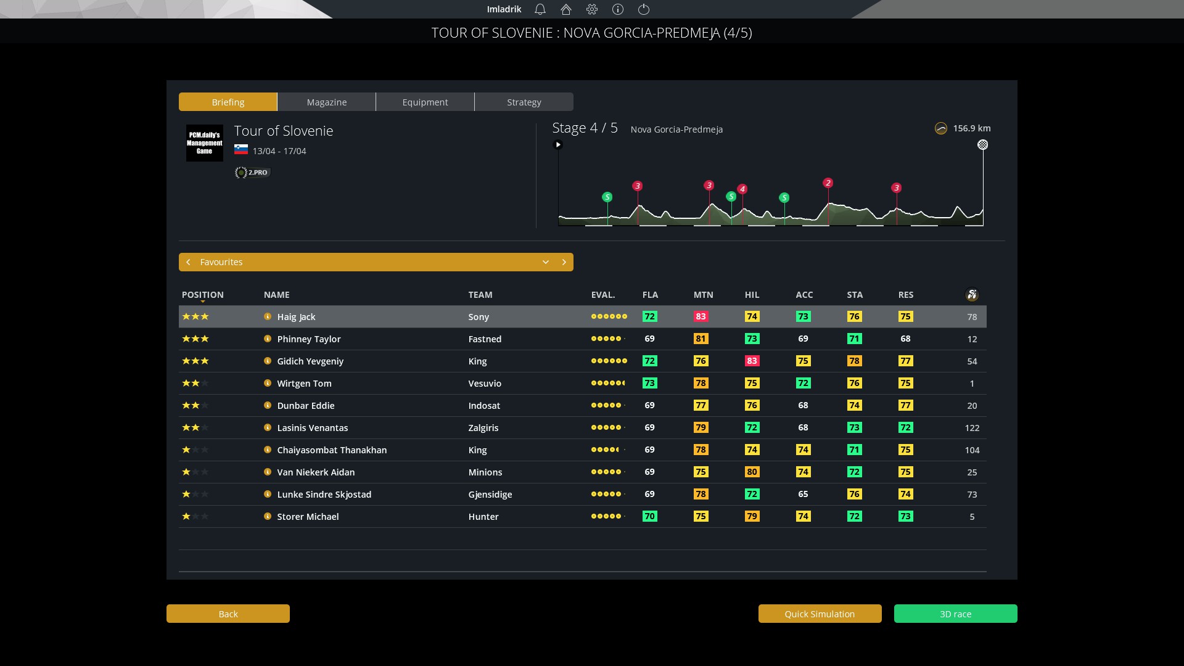
Task: Click category 2 climb marker on profile
Action: 828,183
